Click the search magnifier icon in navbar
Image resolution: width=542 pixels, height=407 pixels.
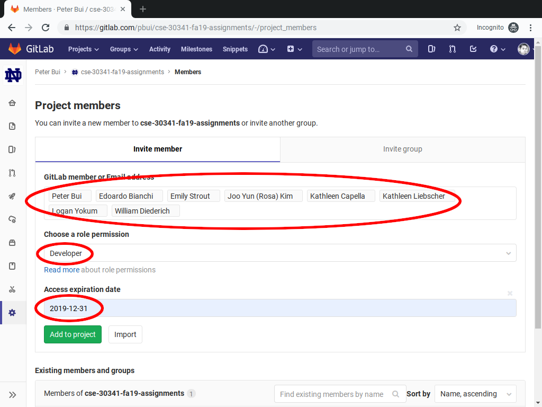(409, 49)
